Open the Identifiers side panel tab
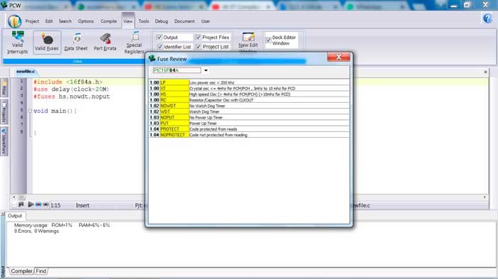 [x=4, y=141]
